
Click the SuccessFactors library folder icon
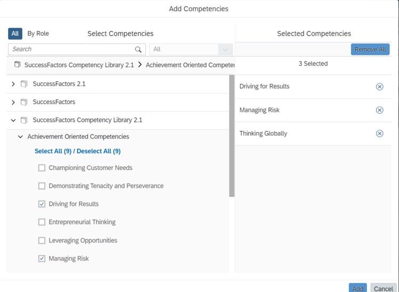24,102
